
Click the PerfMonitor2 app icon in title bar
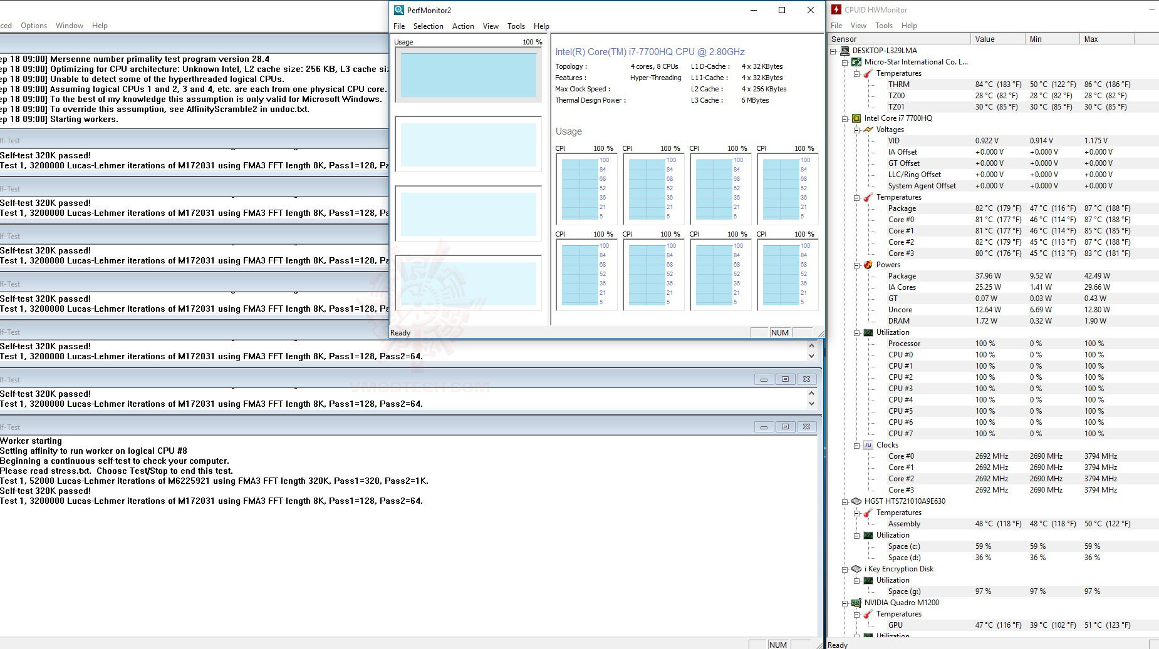coord(398,10)
